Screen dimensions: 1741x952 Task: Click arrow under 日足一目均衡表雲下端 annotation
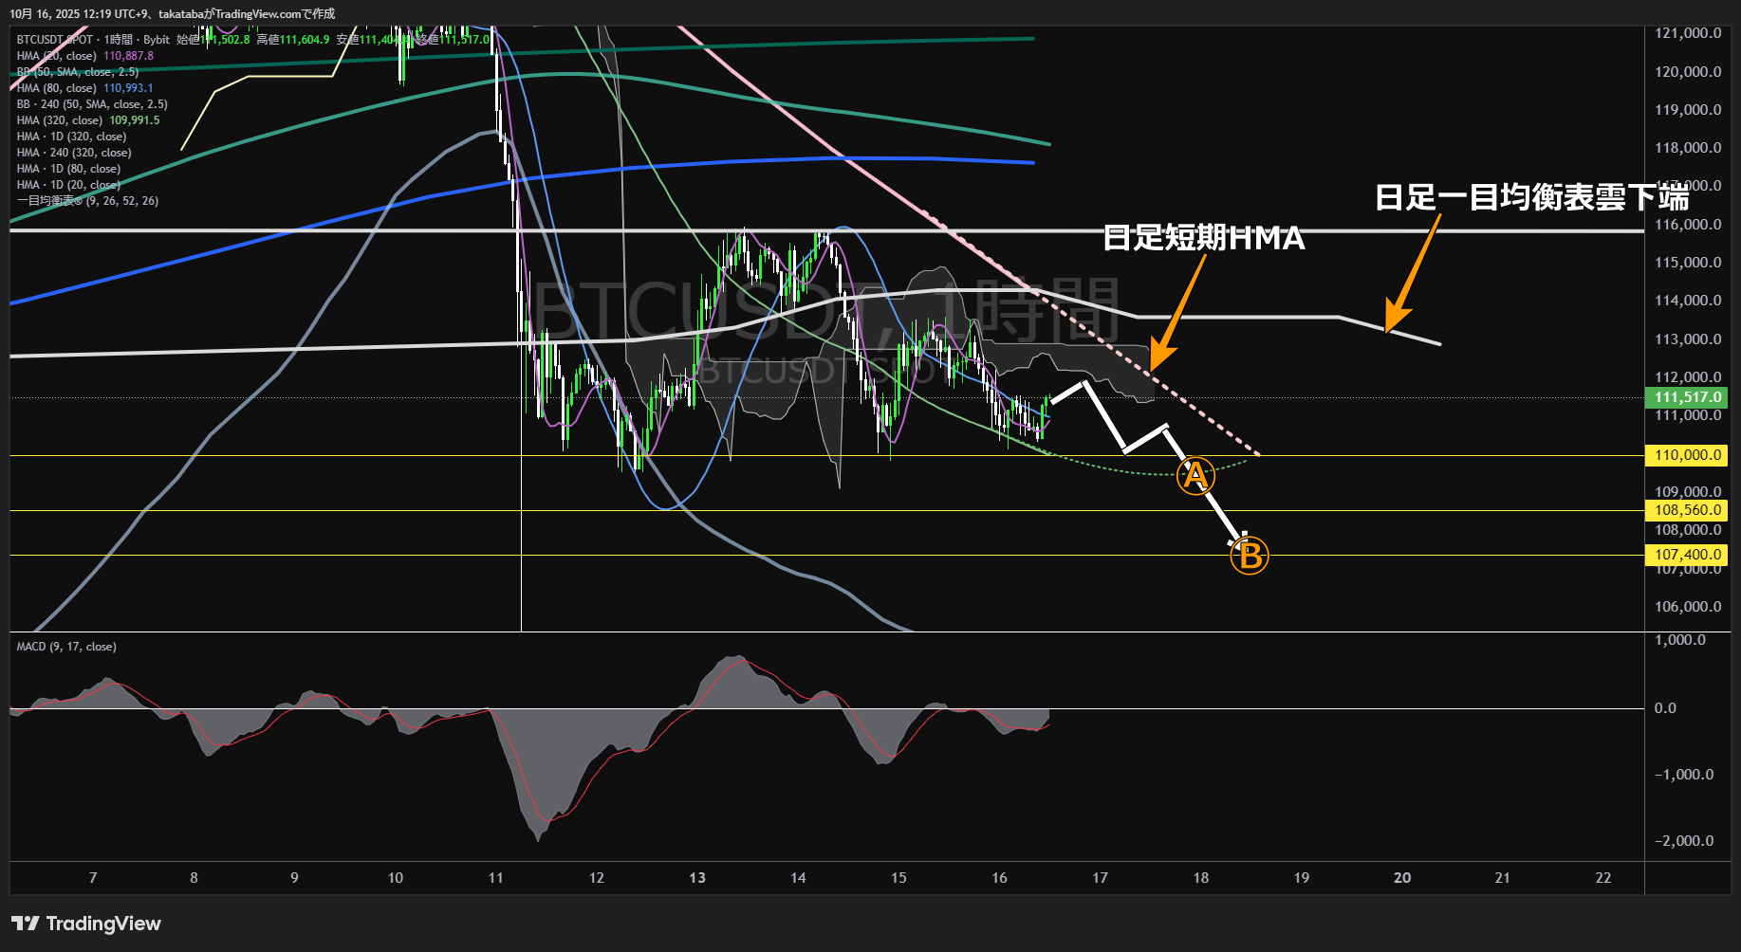1411,276
